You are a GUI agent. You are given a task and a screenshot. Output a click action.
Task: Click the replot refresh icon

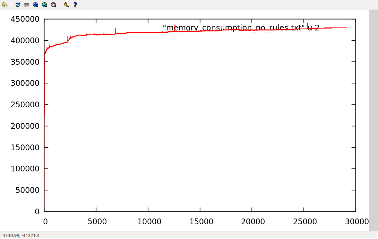[x=18, y=5]
